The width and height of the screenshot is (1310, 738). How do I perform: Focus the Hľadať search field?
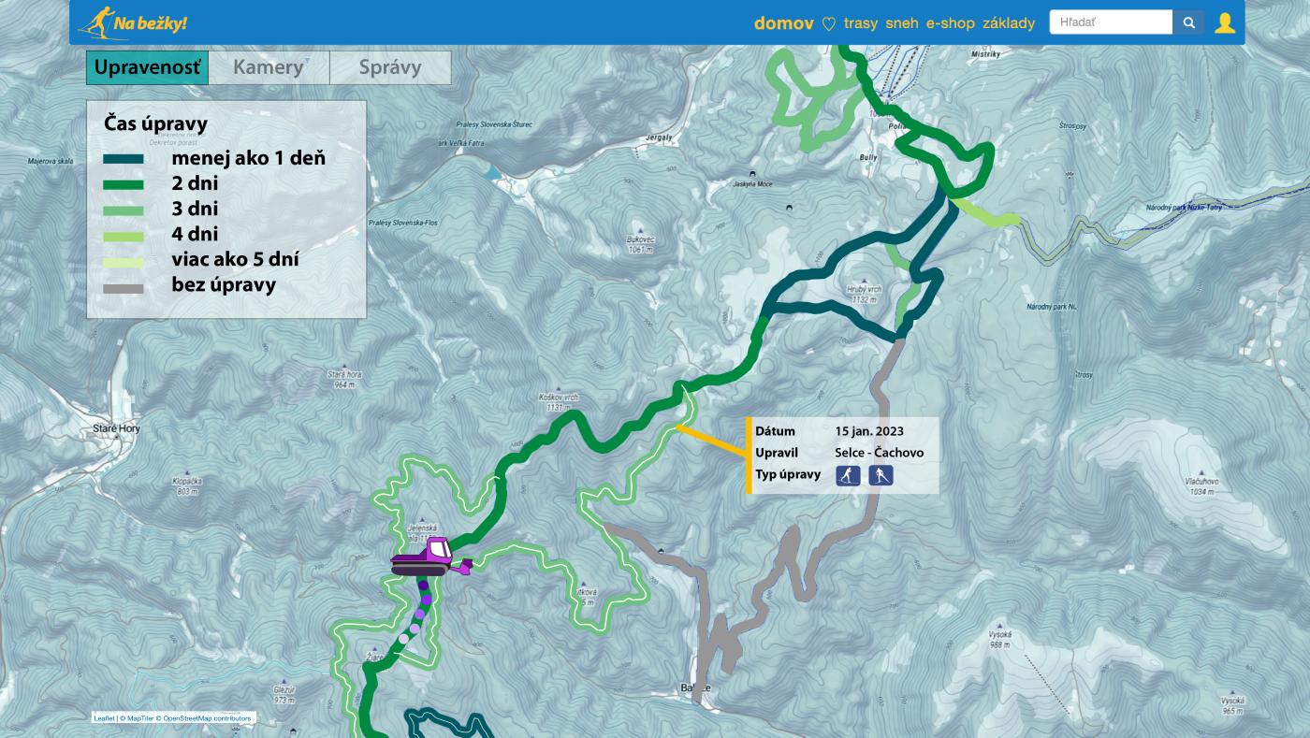coord(1111,22)
